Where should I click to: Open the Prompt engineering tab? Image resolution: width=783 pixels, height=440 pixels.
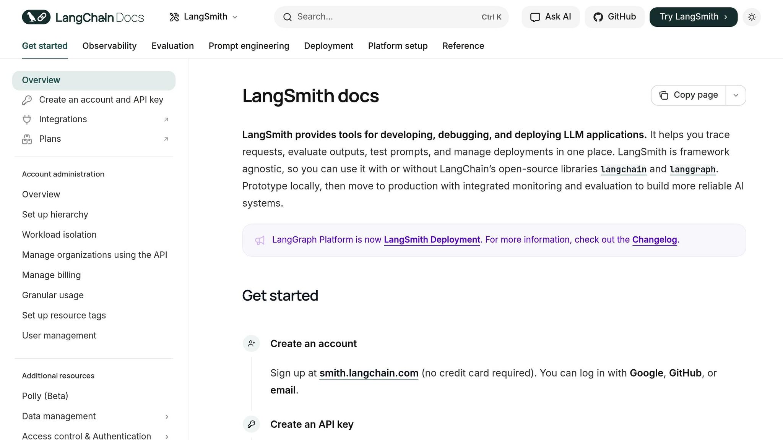click(x=249, y=46)
